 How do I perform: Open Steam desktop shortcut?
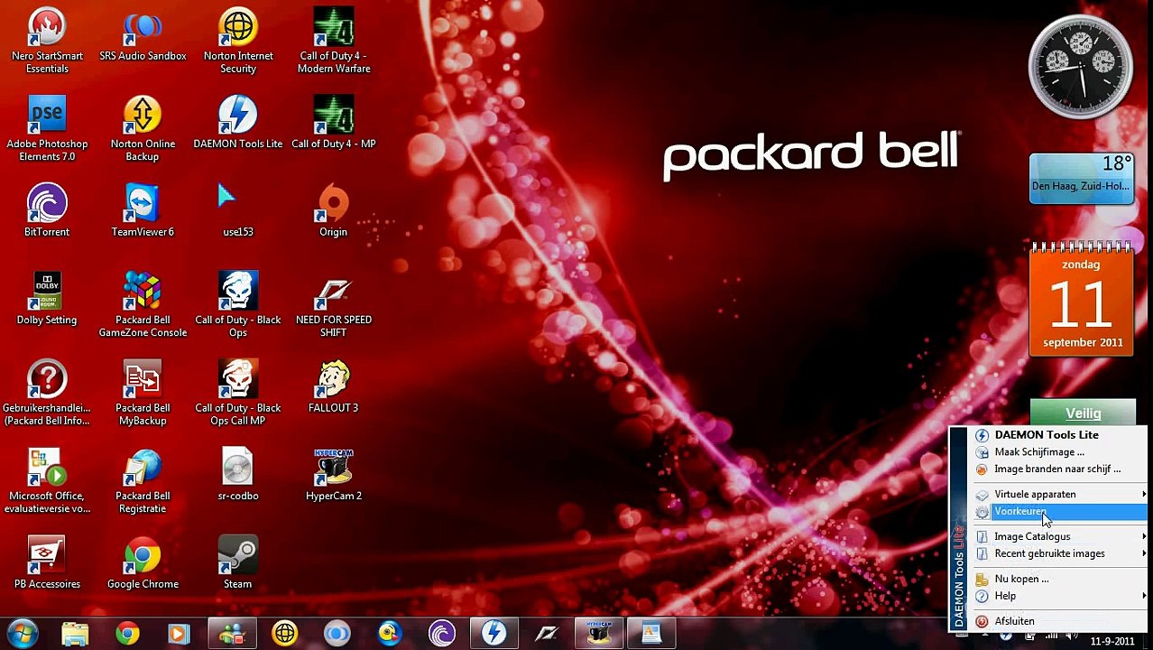(x=238, y=562)
